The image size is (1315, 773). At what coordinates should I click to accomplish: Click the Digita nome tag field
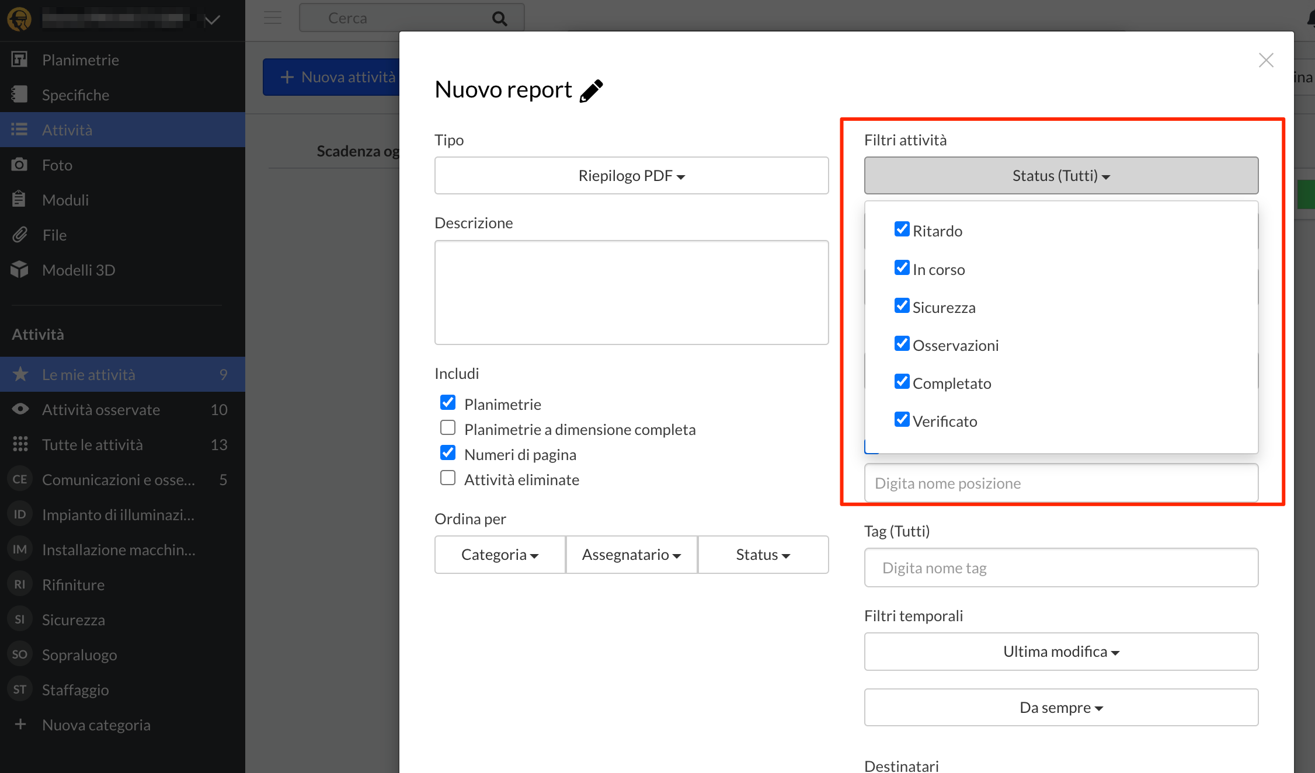coord(1061,567)
